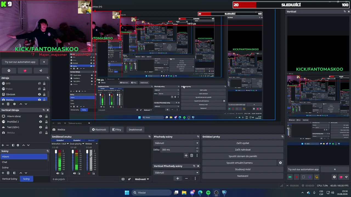The image size is (351, 197).
Task: Hide the Obrázek source
Action: tap(39, 94)
